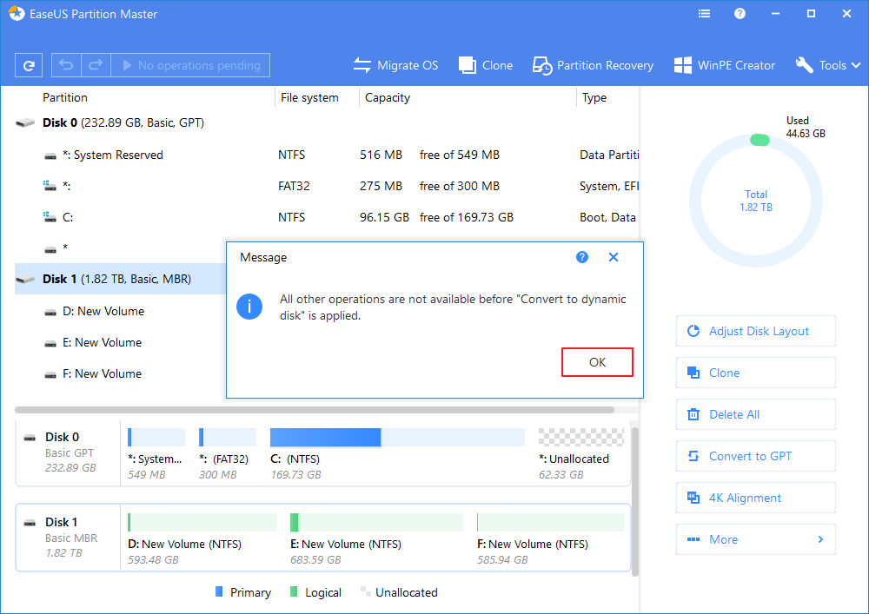869x614 pixels.
Task: Click the info icon in Message dialog
Action: click(249, 307)
